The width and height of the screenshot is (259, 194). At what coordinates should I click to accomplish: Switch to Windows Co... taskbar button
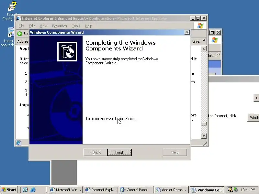[207, 190]
